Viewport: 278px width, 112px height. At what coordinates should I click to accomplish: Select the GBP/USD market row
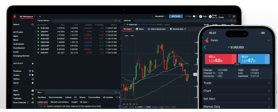[78, 35]
